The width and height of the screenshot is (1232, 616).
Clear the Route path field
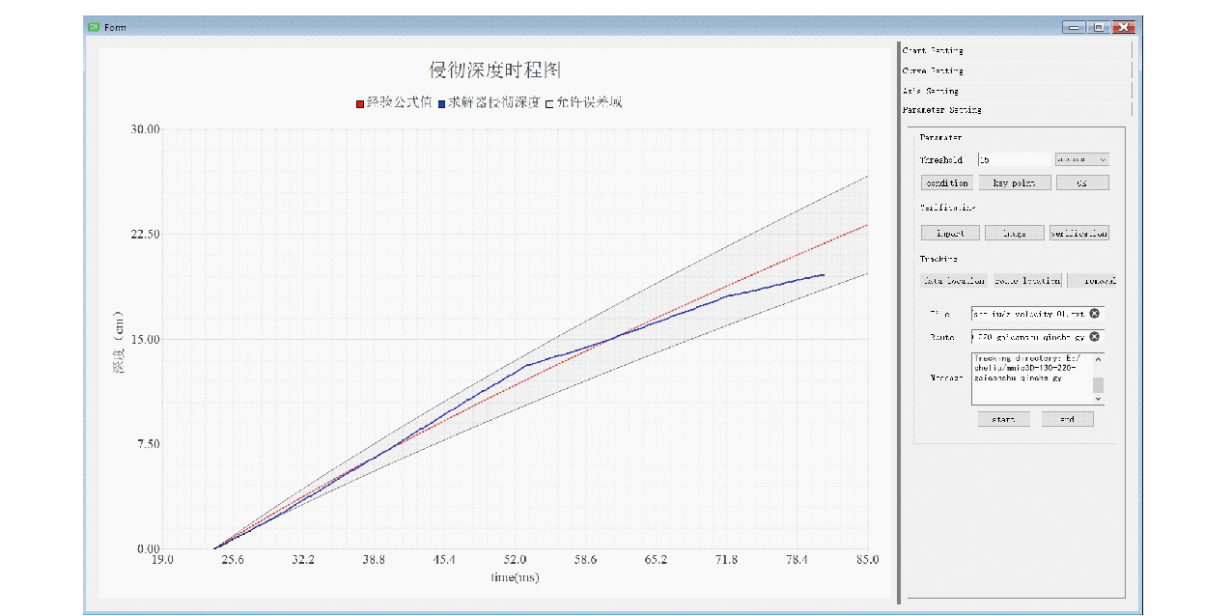tap(1094, 337)
